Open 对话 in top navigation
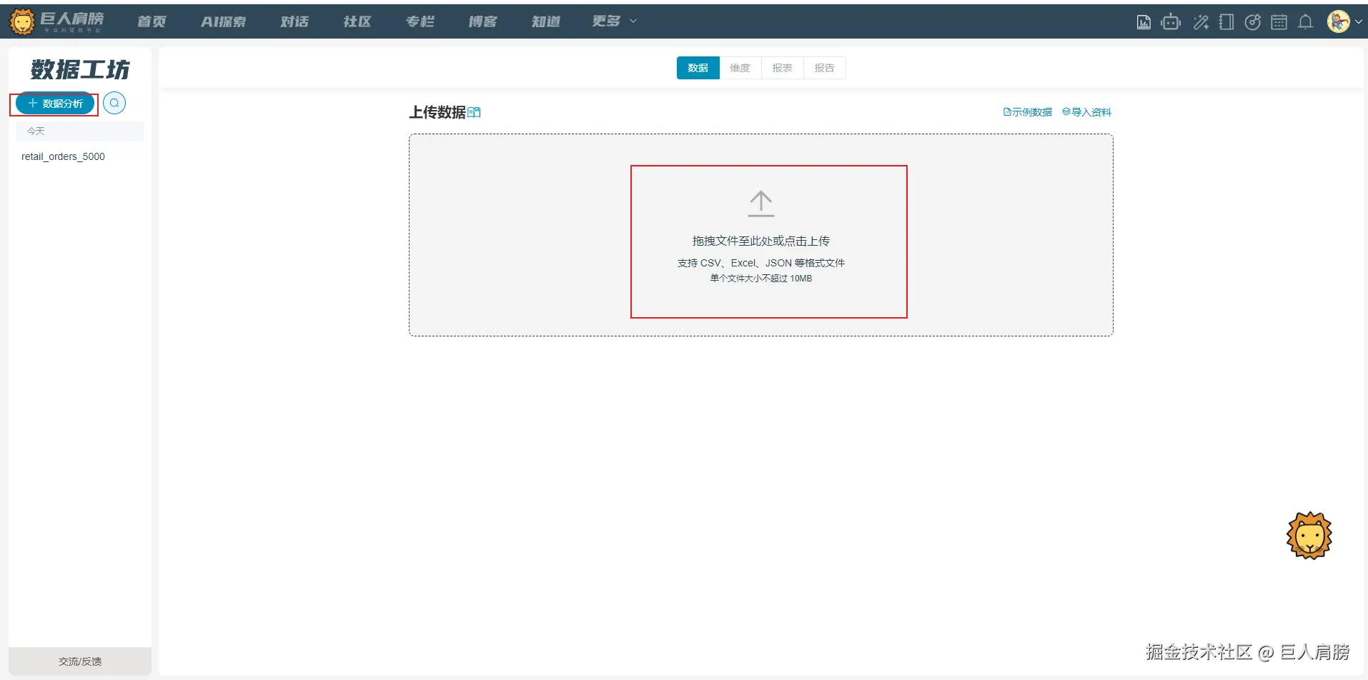This screenshot has height=680, width=1368. [x=294, y=21]
